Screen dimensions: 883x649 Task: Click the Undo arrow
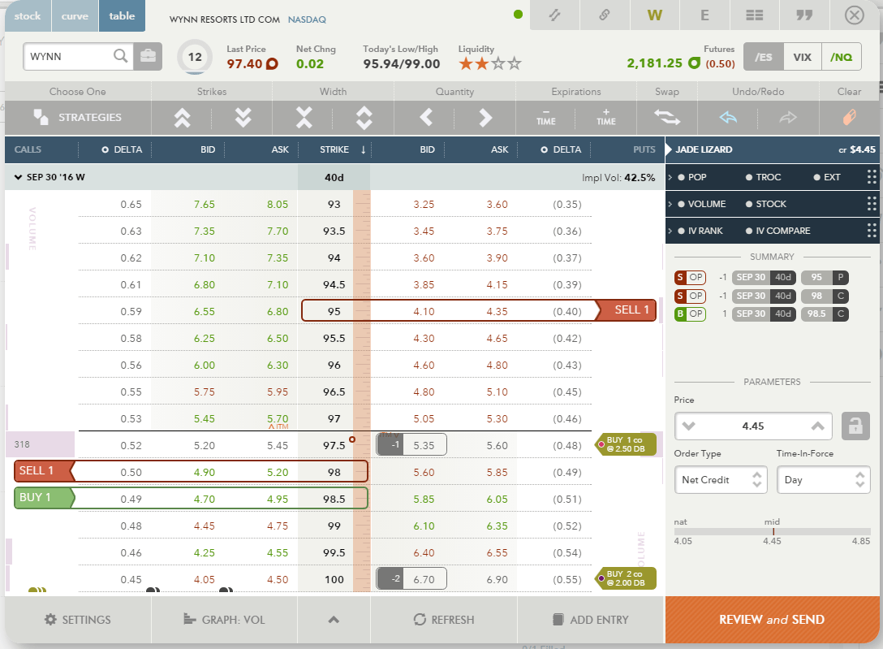[728, 117]
